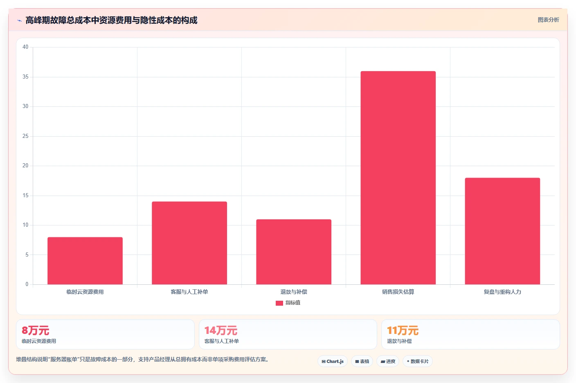Screen dimensions: 576x383
Task: Select the 临时云资源费用 bar in the chart
Action: click(x=85, y=261)
